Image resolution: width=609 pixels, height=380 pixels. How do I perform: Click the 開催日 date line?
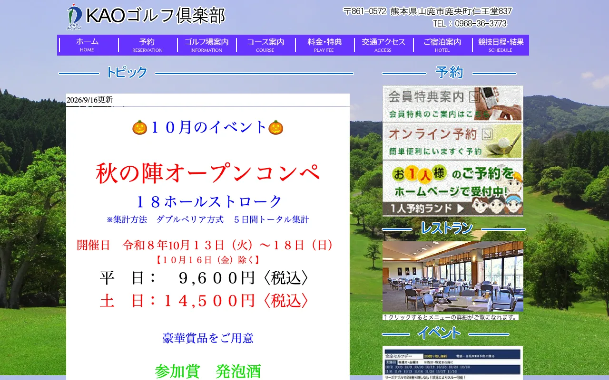point(207,245)
